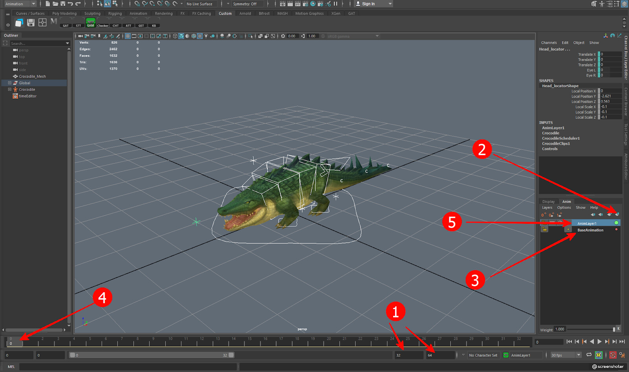
Task: Click the Create Empty Layer icon
Action: pos(544,215)
